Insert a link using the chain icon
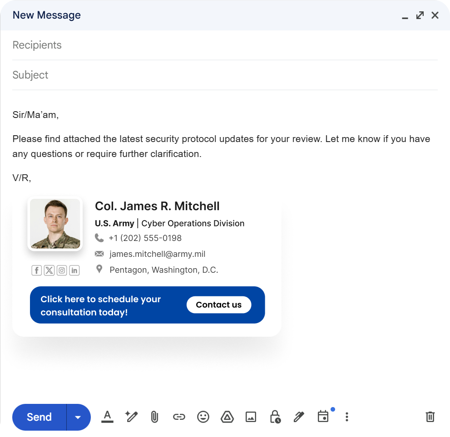 [x=179, y=417]
